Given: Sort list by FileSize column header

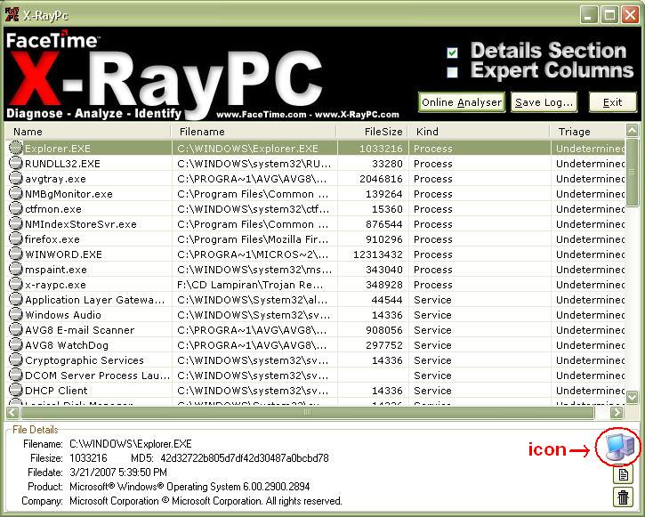Looking at the screenshot, I should click(372, 132).
